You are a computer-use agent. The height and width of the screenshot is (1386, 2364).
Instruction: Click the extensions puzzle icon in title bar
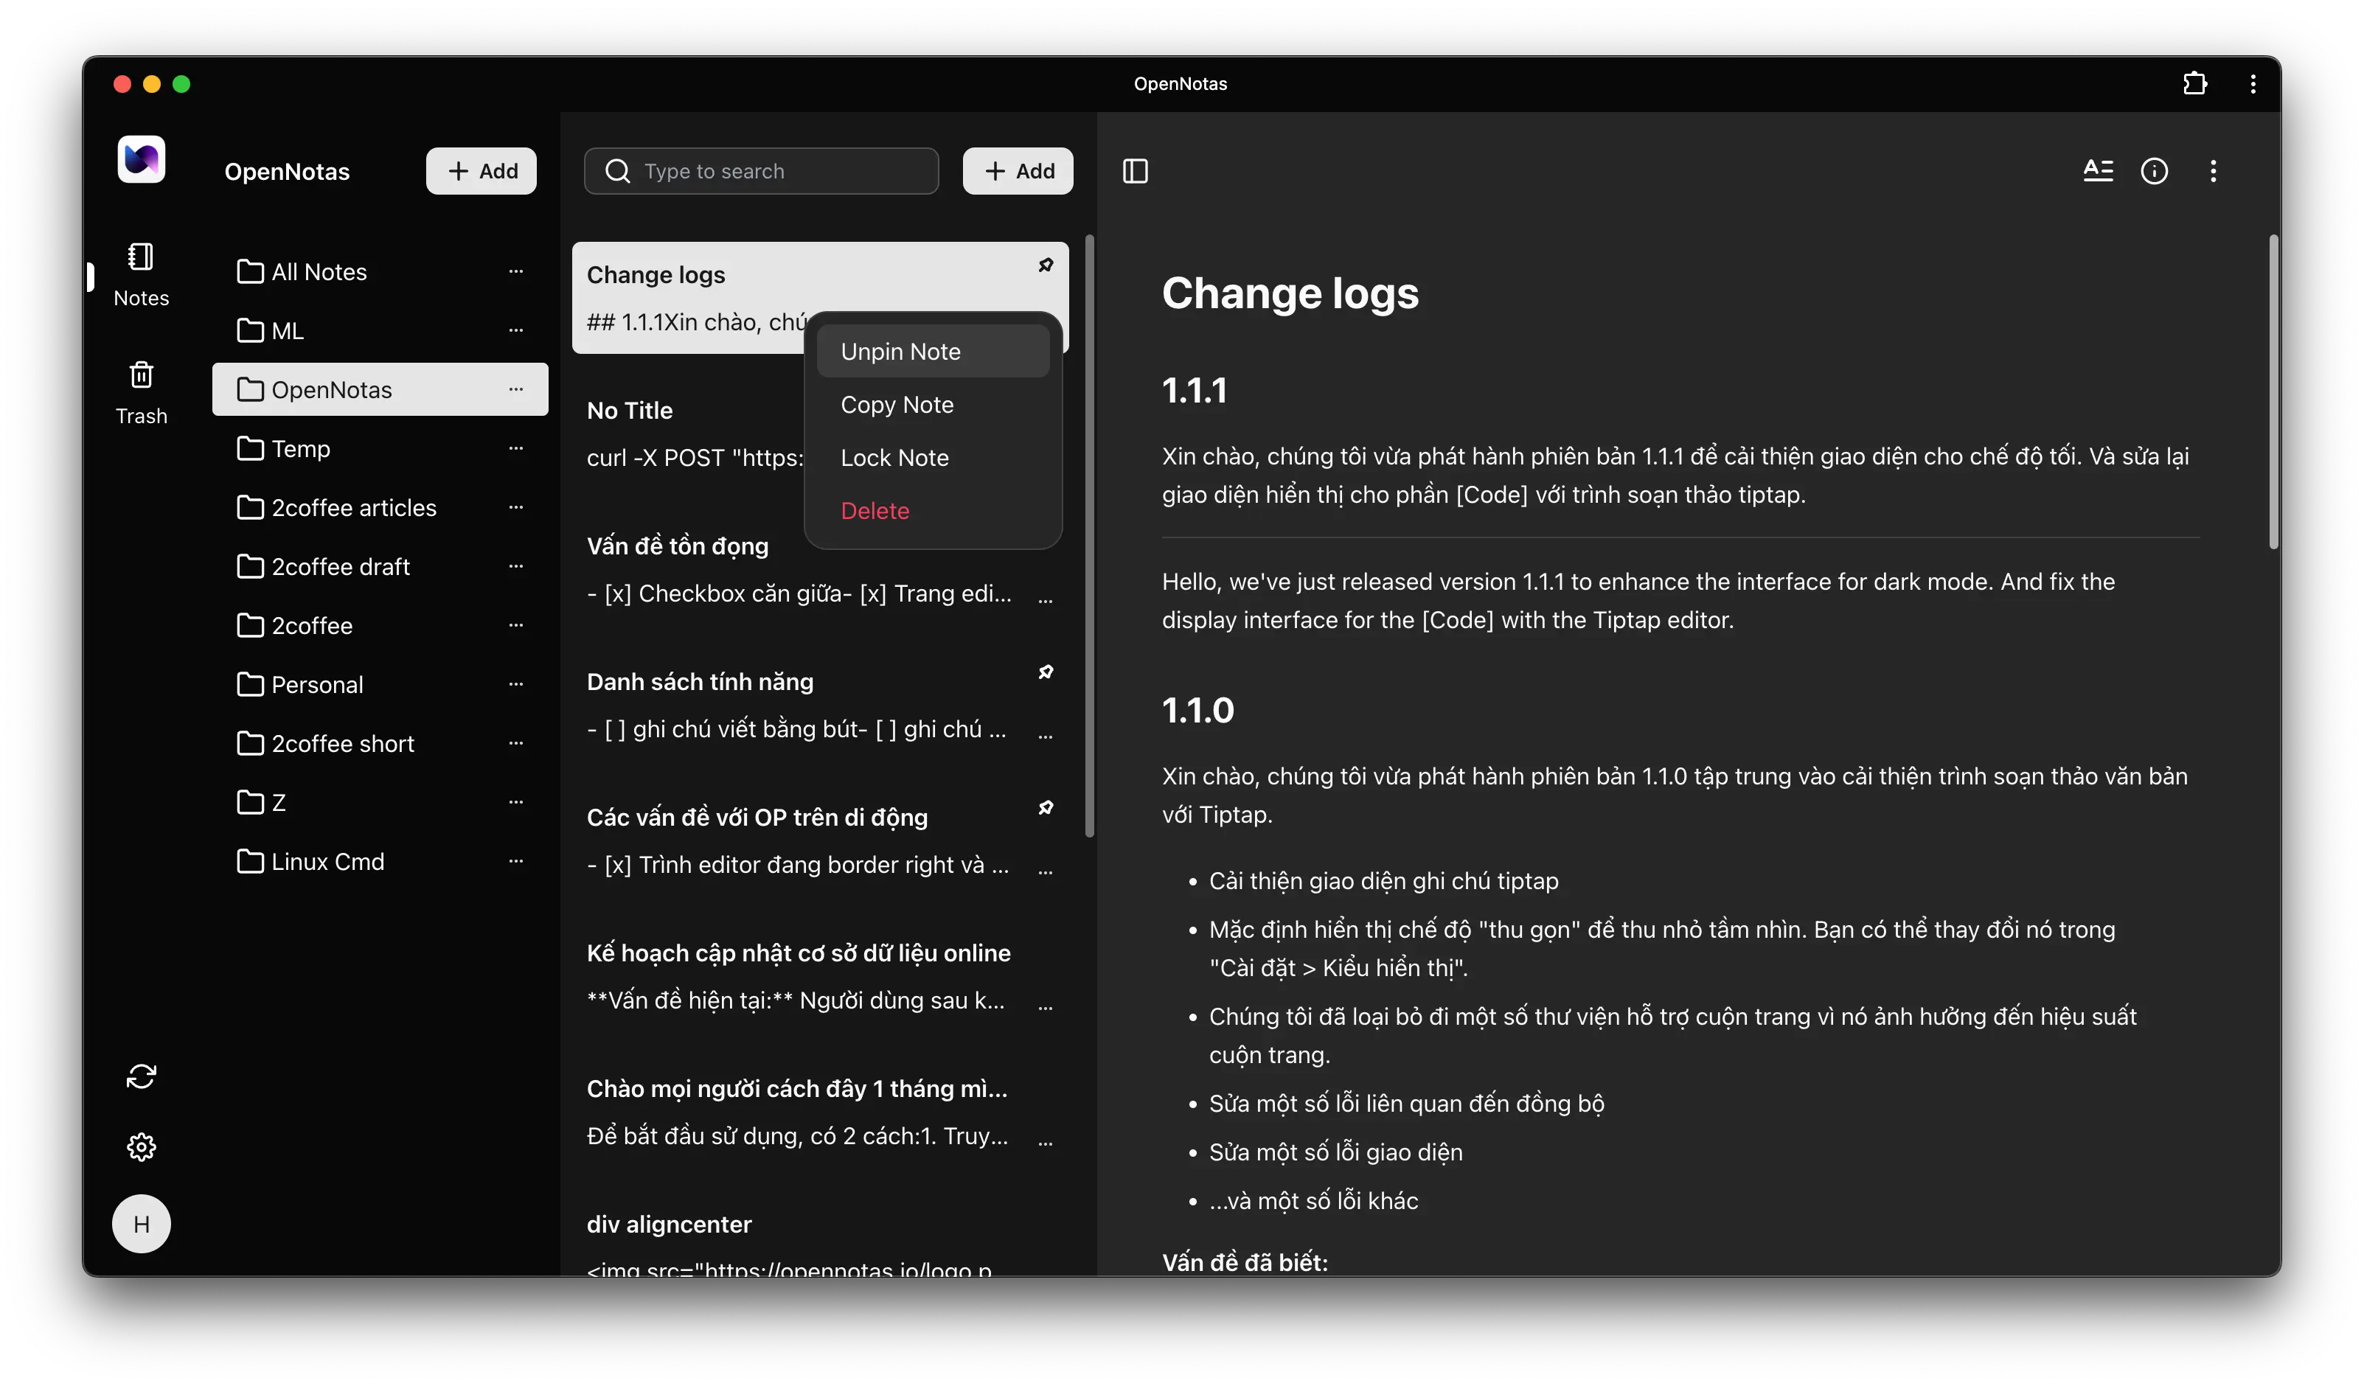(x=2194, y=83)
